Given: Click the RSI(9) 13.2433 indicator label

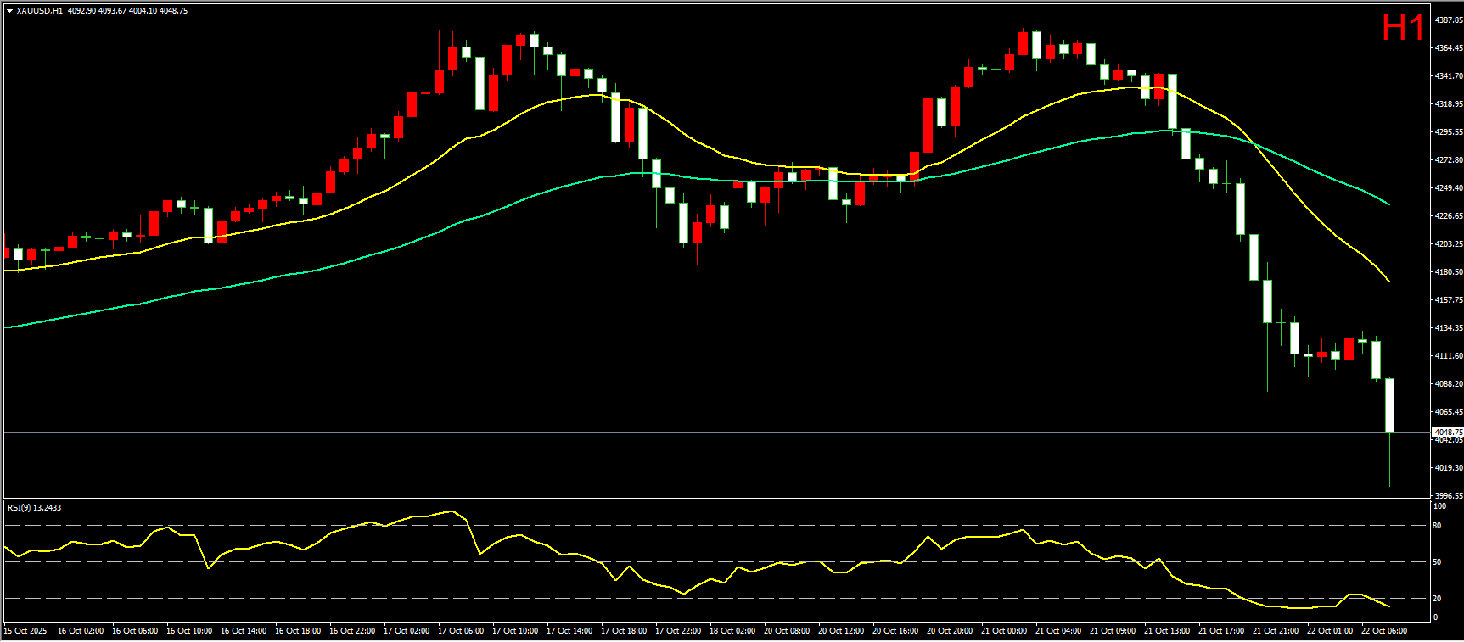Looking at the screenshot, I should [x=34, y=507].
